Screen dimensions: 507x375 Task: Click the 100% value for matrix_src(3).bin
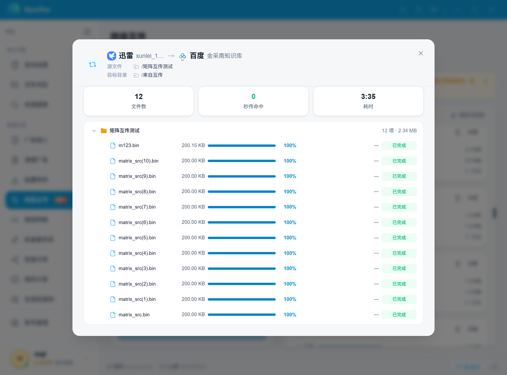click(290, 269)
